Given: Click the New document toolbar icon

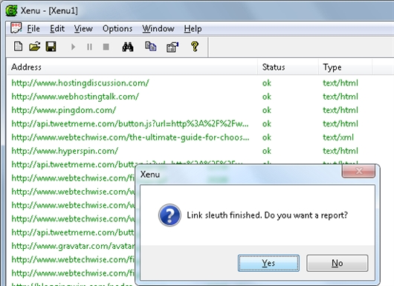Looking at the screenshot, I should 18,47.
